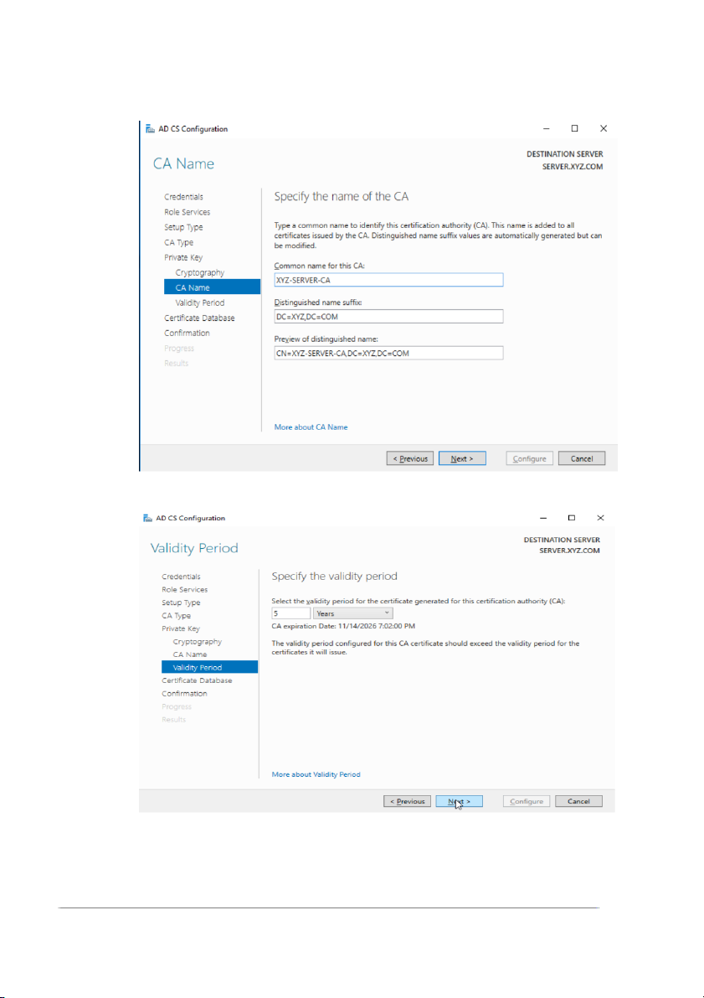Open Role Services step in CA Name window

(x=187, y=212)
